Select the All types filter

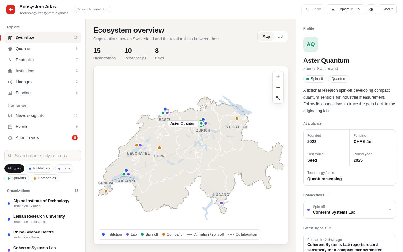click(x=14, y=169)
